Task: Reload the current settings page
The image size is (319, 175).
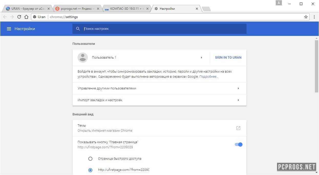Action: pos(19,17)
